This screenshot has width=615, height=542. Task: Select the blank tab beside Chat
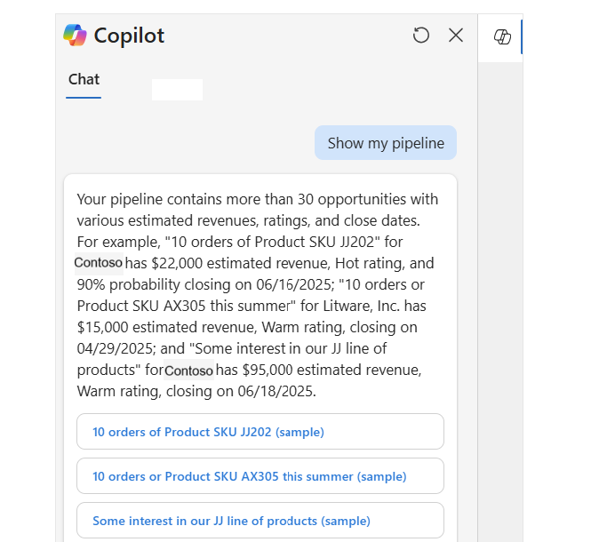(x=177, y=90)
